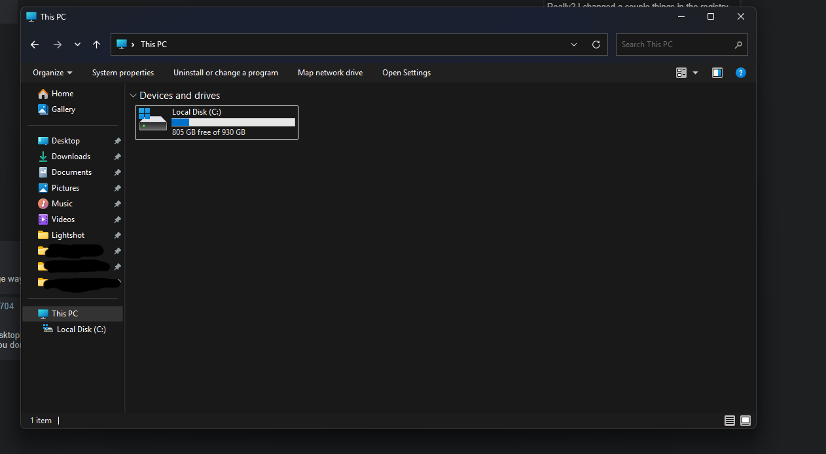This screenshot has height=454, width=826.
Task: Click the This PC title bar icon
Action: [x=31, y=16]
